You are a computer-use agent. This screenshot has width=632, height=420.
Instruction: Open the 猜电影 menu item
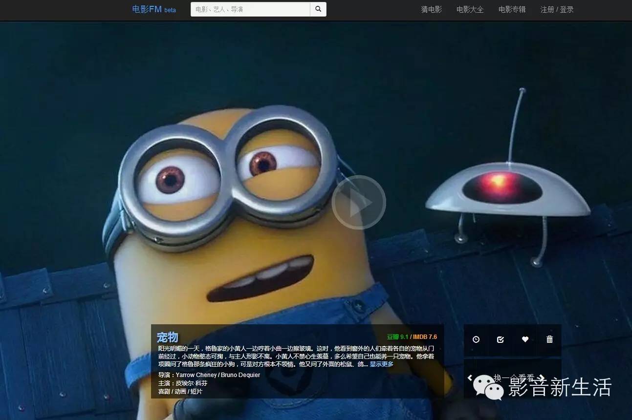coord(430,9)
